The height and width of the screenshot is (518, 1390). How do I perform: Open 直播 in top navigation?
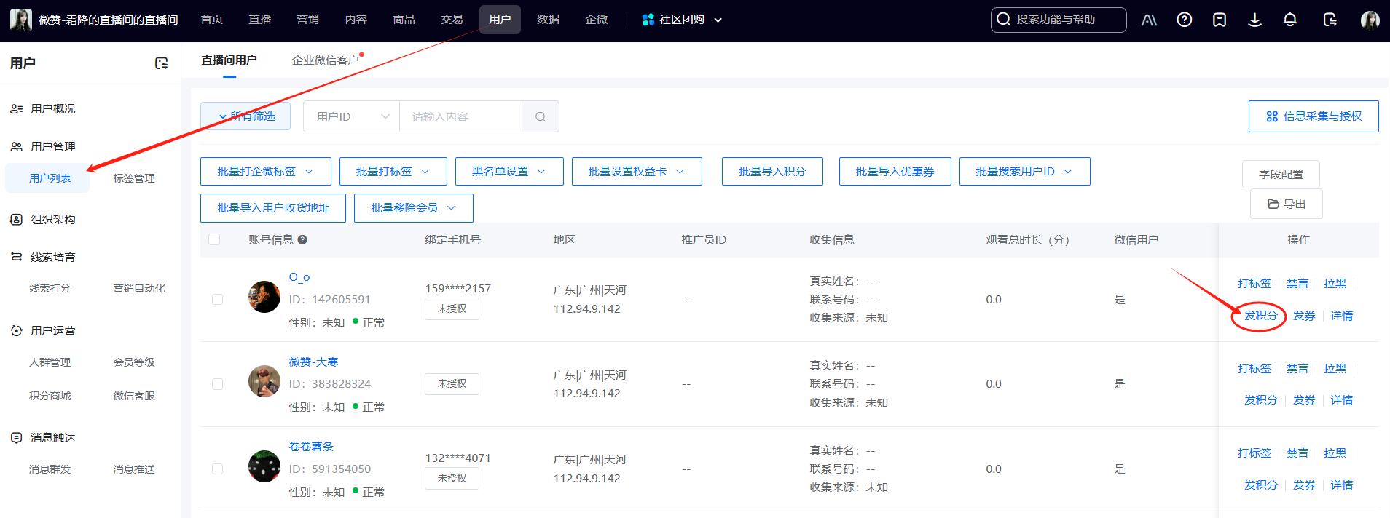pyautogui.click(x=260, y=20)
